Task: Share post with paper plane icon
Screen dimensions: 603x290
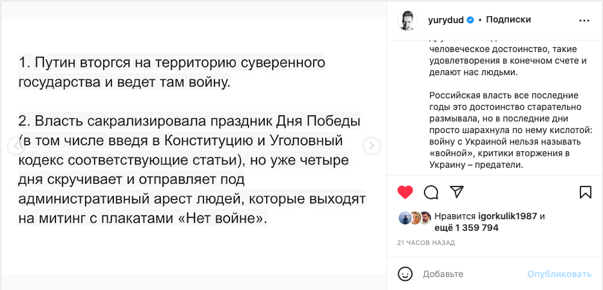Action: (x=456, y=192)
